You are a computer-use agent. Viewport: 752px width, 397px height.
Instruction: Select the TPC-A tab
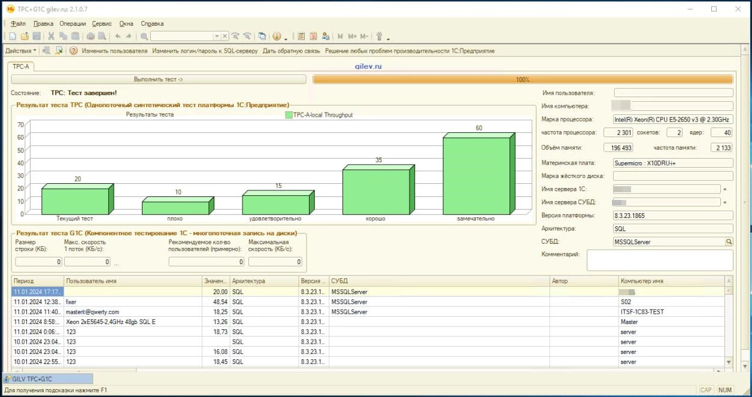(x=21, y=66)
